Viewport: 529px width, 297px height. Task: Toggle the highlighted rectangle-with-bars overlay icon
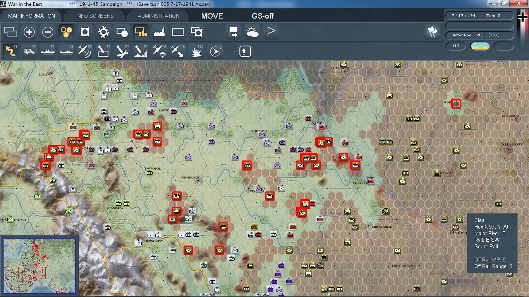(141, 32)
